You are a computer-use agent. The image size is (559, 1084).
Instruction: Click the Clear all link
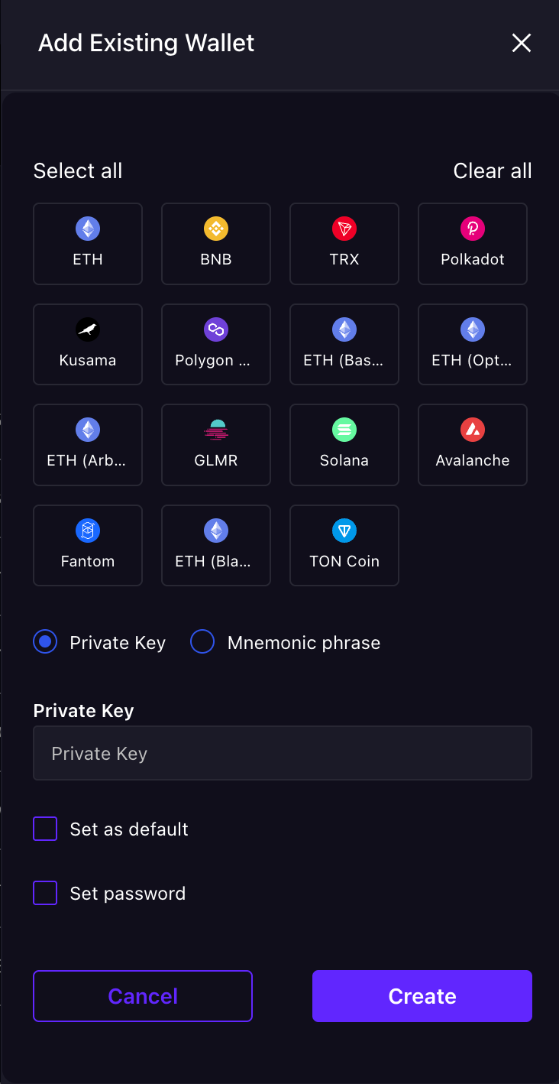(492, 171)
